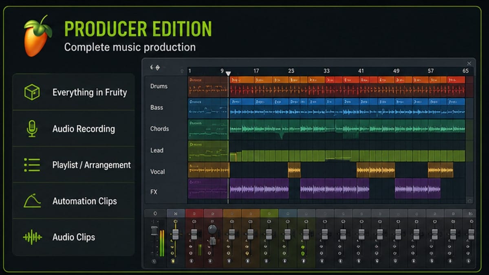The height and width of the screenshot is (275, 489).
Task: Select the Audio Recording label
Action: coord(84,129)
